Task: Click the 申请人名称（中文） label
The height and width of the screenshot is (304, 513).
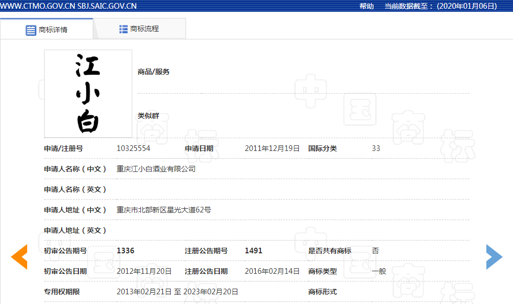Action: [x=75, y=169]
